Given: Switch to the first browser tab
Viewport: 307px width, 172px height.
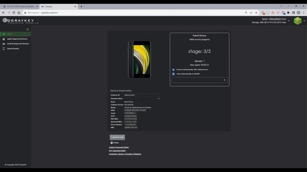Looking at the screenshot, I should pyautogui.click(x=20, y=6).
